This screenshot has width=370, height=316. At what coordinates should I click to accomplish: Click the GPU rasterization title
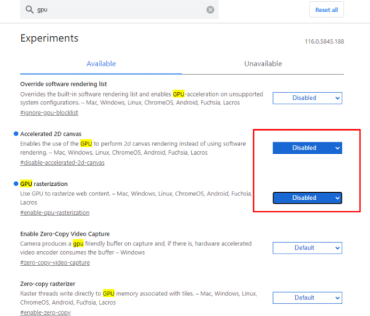click(44, 184)
